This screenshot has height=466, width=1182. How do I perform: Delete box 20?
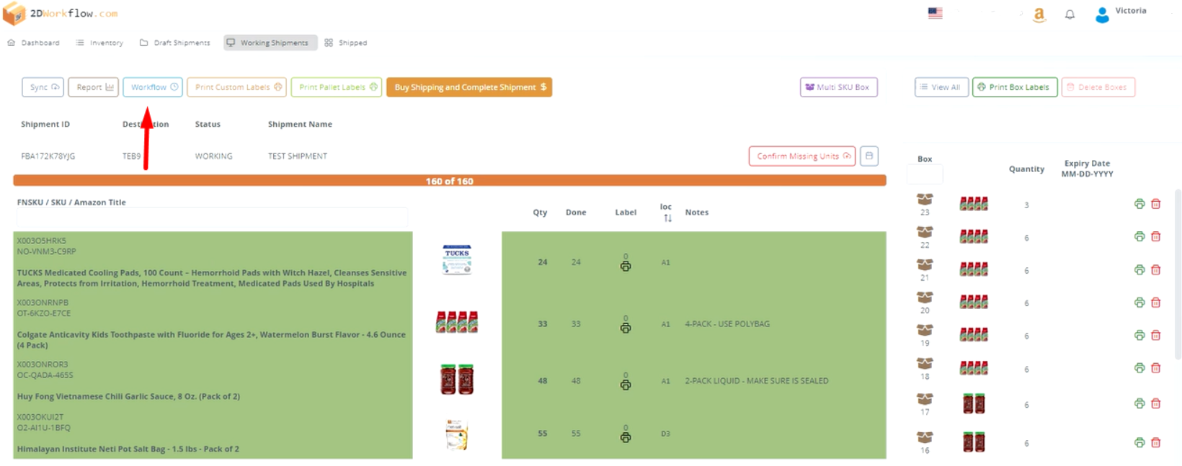pos(1156,303)
